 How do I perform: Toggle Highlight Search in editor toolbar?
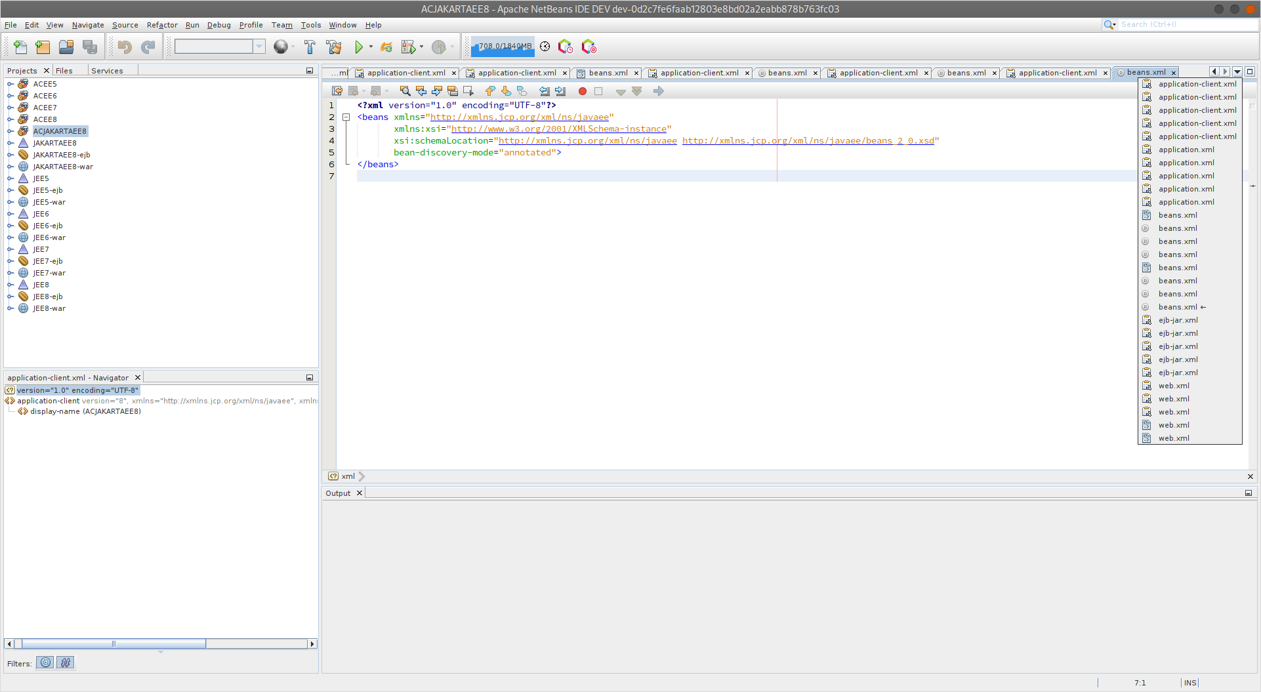tap(452, 91)
